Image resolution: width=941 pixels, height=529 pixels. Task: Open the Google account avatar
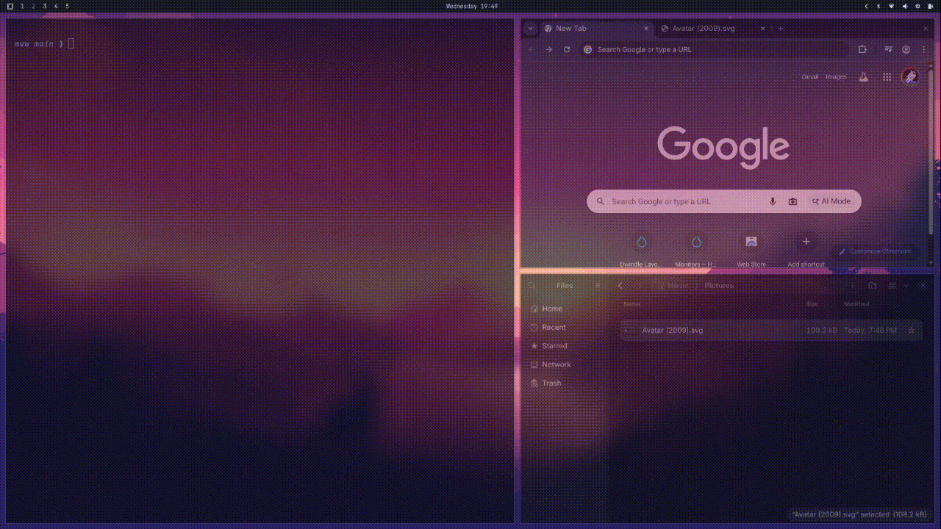(x=910, y=76)
